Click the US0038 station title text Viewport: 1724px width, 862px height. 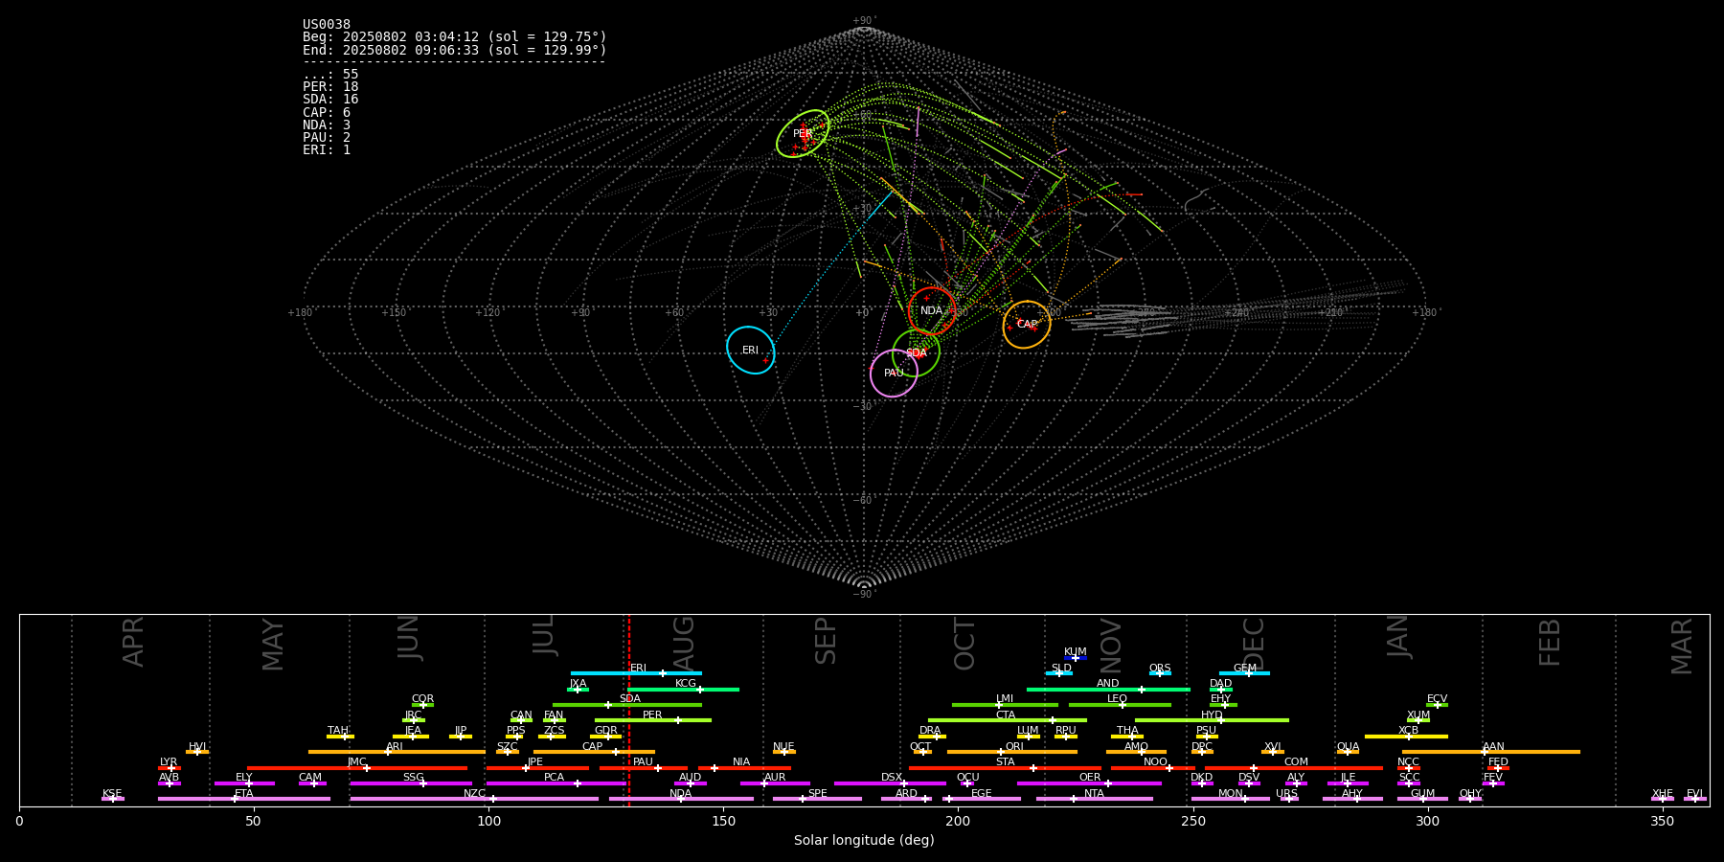327,25
